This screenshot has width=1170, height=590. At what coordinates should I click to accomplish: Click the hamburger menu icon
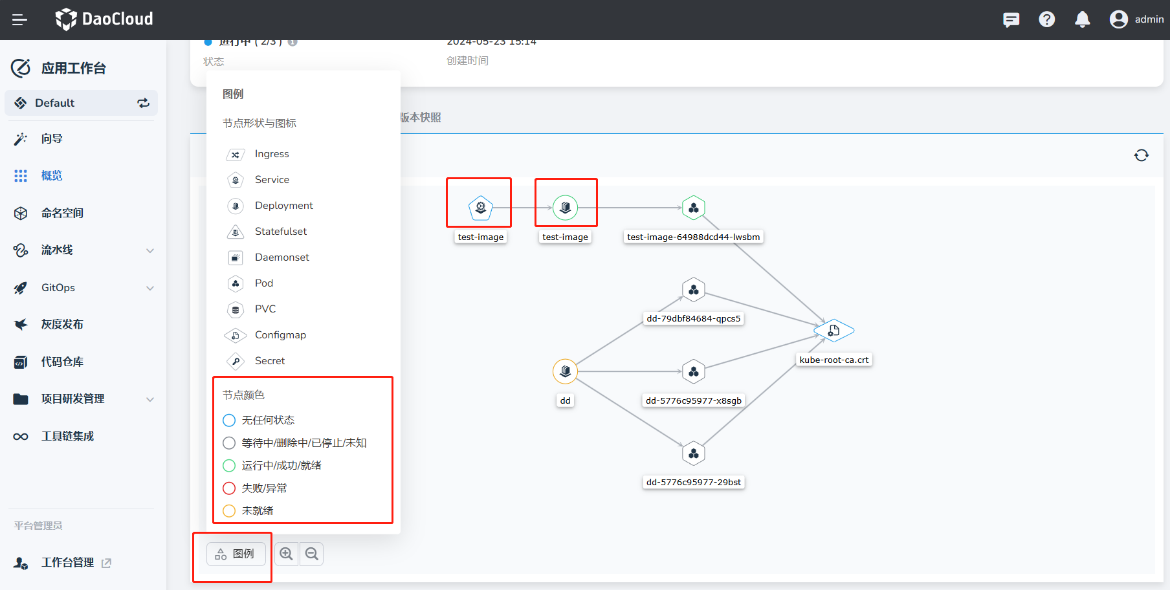click(19, 20)
